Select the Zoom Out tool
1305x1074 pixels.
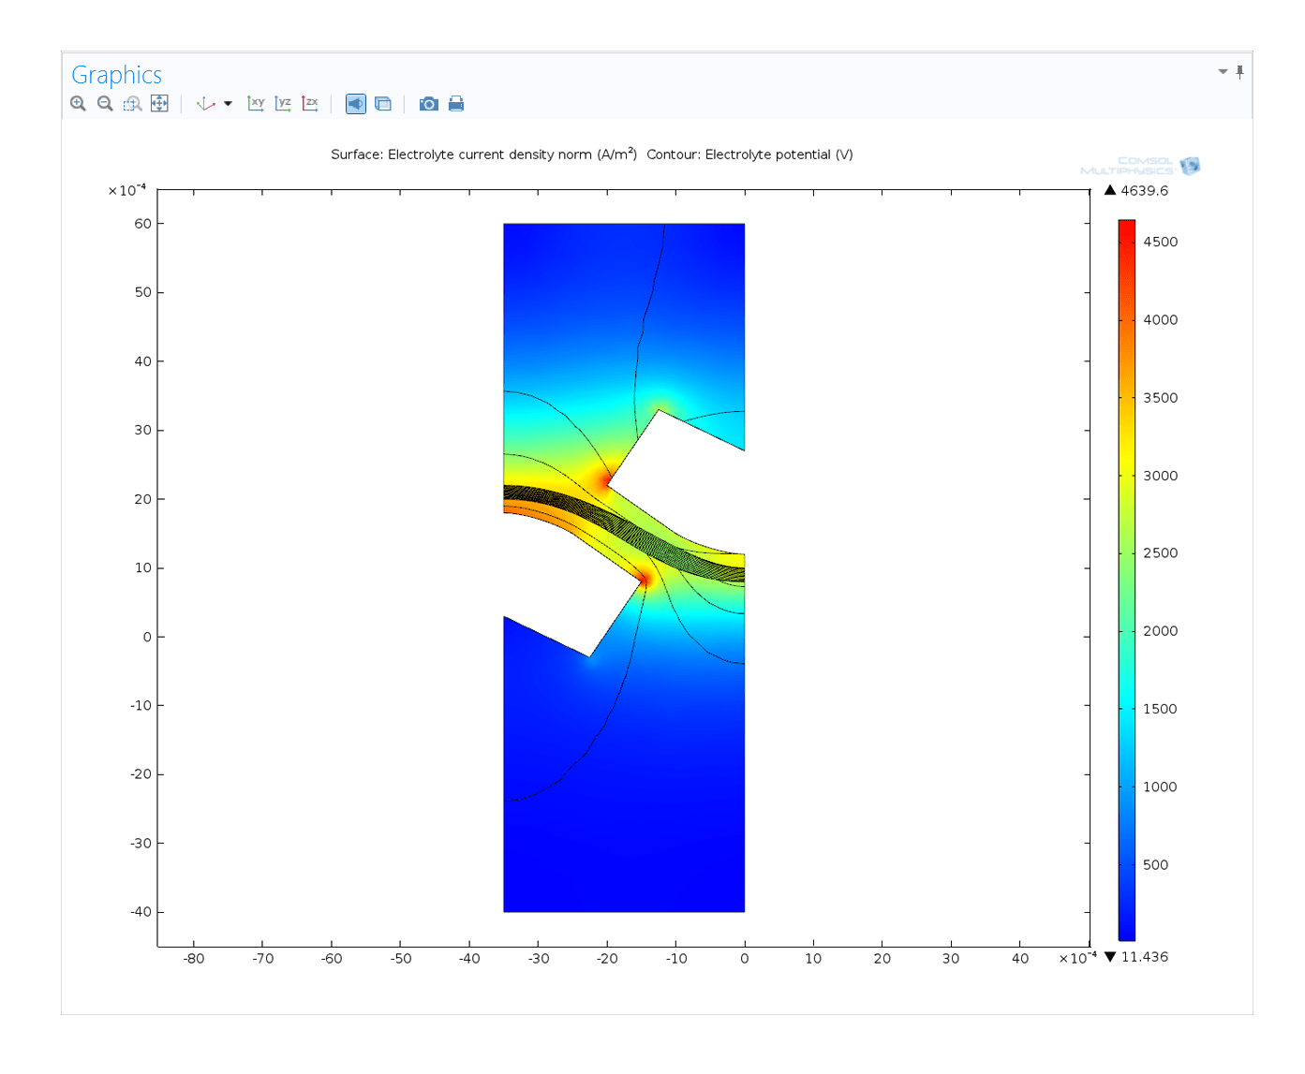[x=104, y=103]
